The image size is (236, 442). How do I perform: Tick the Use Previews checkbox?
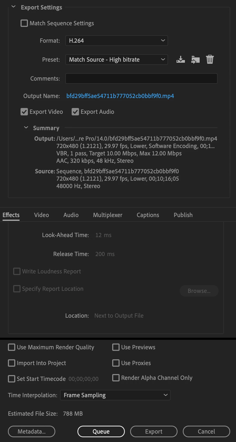pyautogui.click(x=116, y=347)
